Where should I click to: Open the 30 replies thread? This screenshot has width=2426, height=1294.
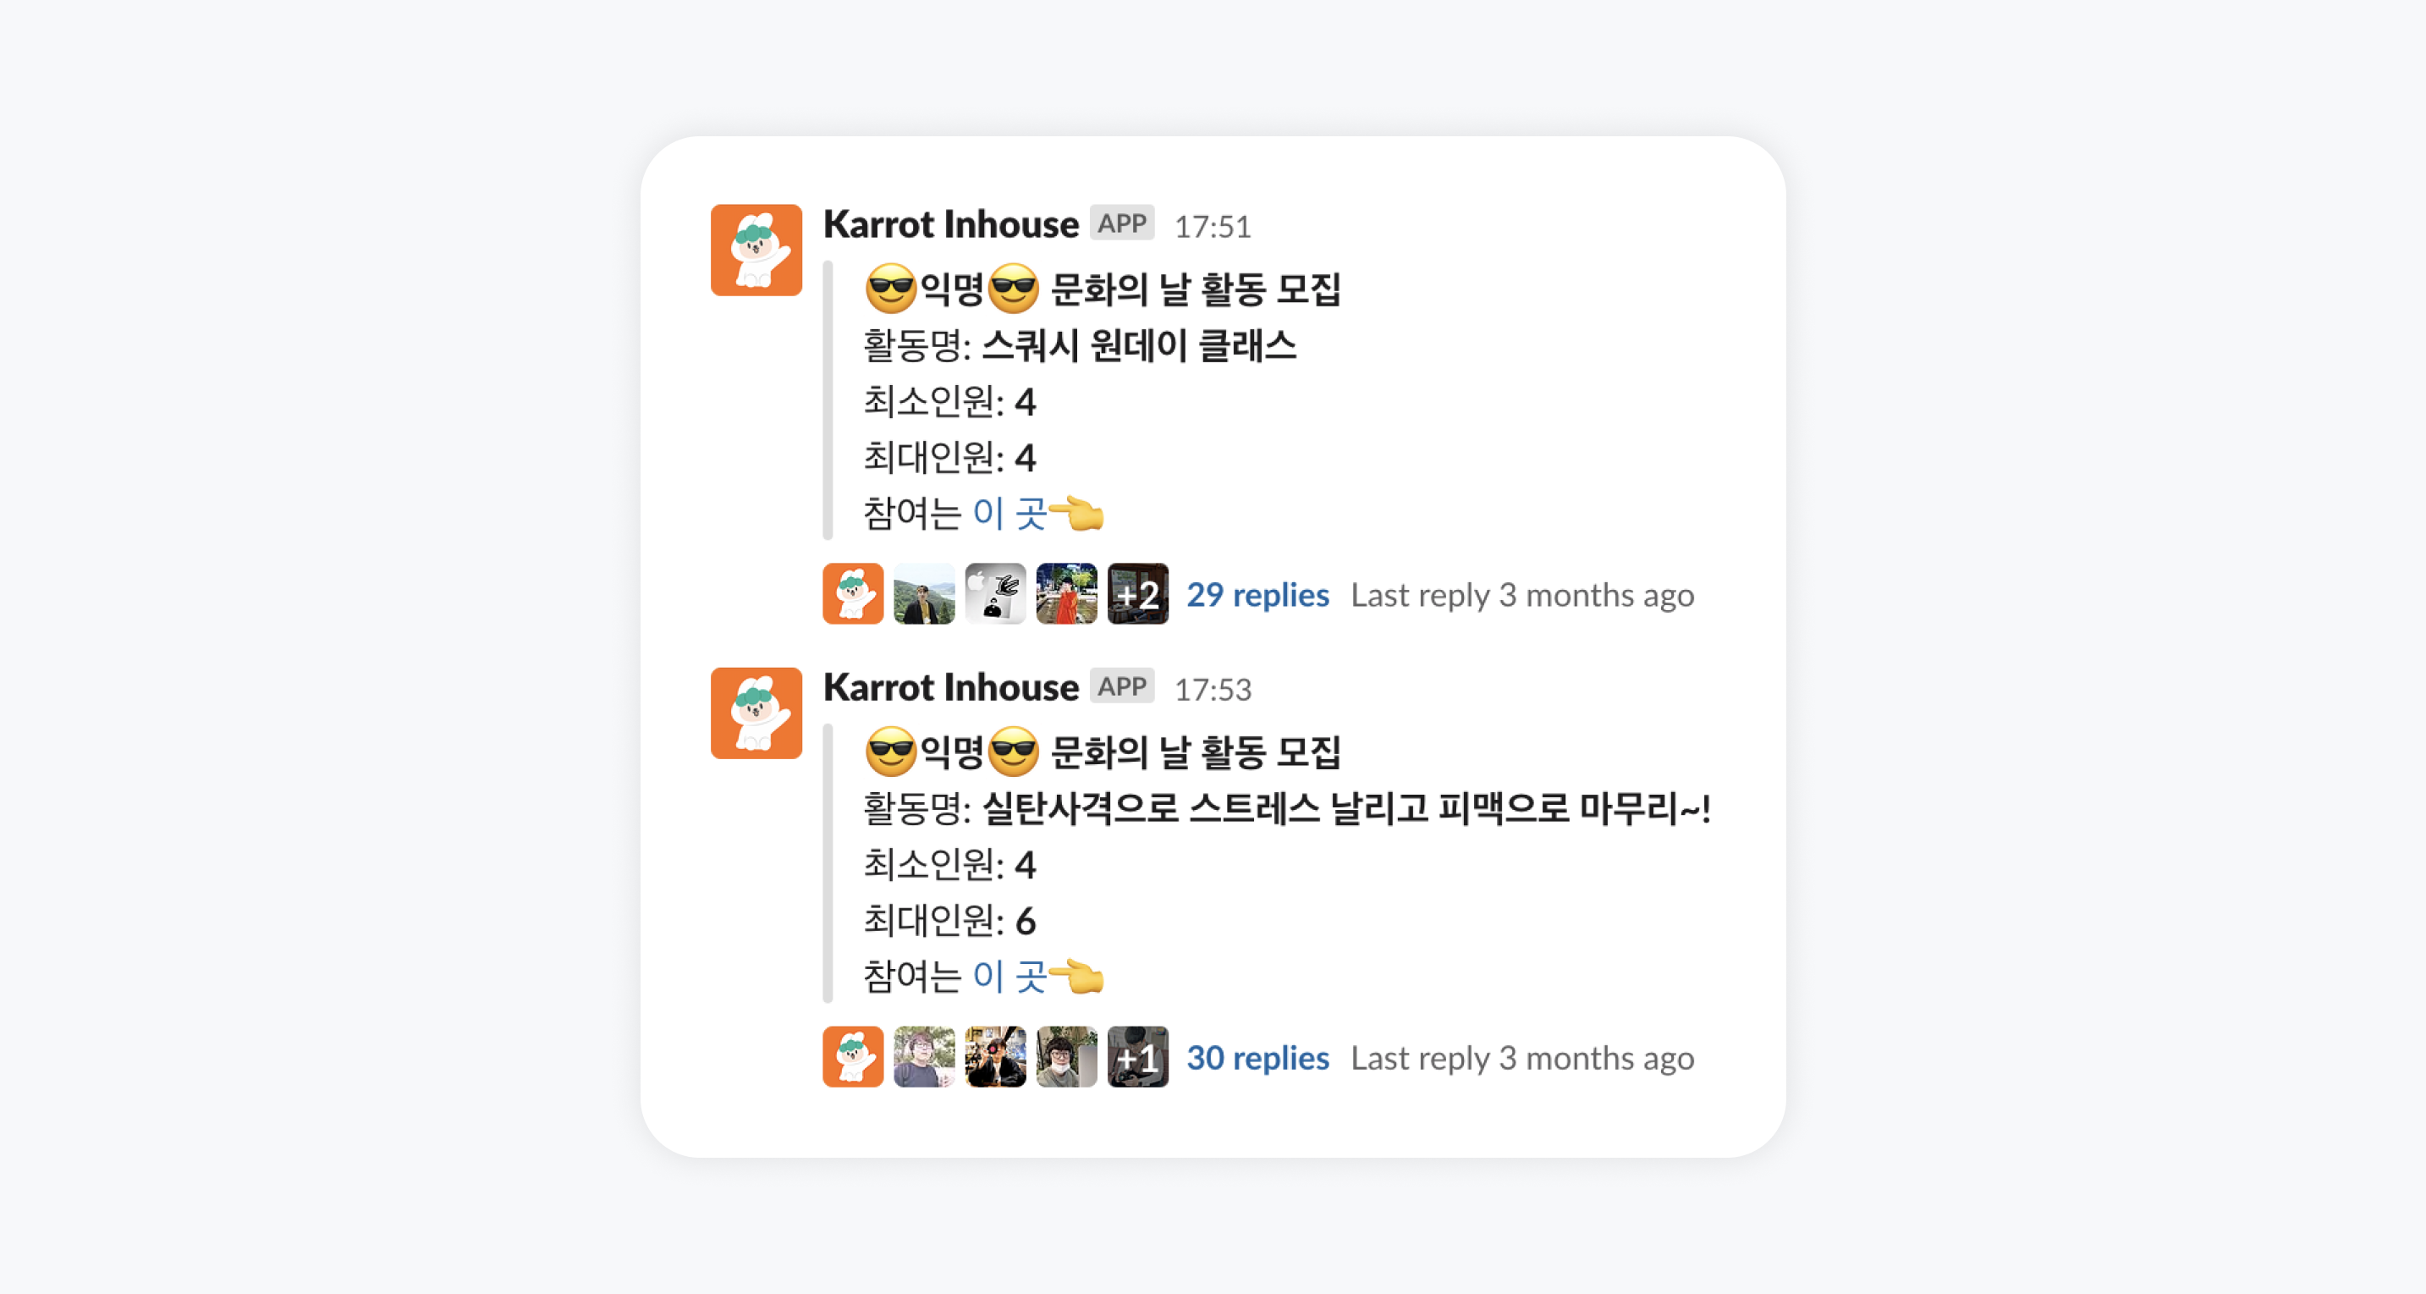(1257, 1059)
